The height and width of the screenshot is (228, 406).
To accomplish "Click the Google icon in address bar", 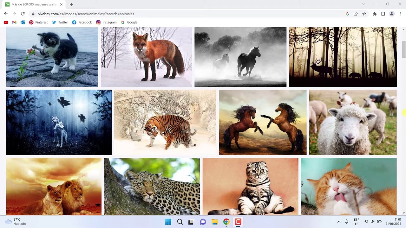I will click(x=347, y=14).
